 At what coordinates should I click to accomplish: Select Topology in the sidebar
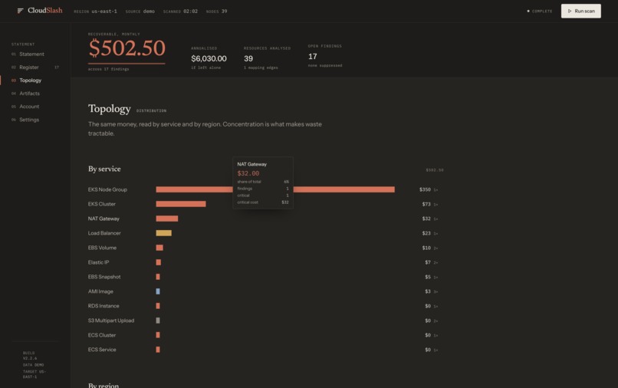(31, 80)
